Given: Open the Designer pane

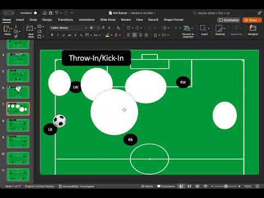Looking at the screenshot, I should [253, 30].
